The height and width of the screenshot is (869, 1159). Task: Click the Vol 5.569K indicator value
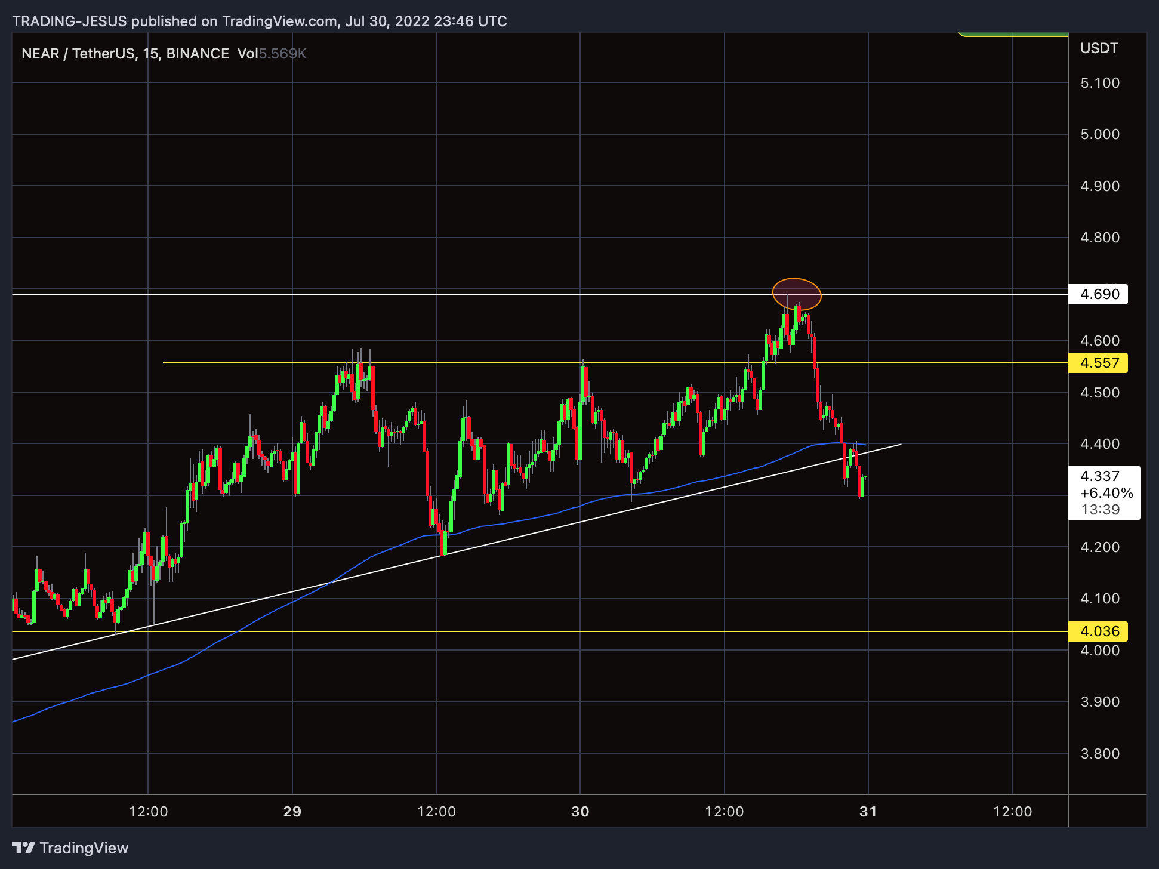272,54
